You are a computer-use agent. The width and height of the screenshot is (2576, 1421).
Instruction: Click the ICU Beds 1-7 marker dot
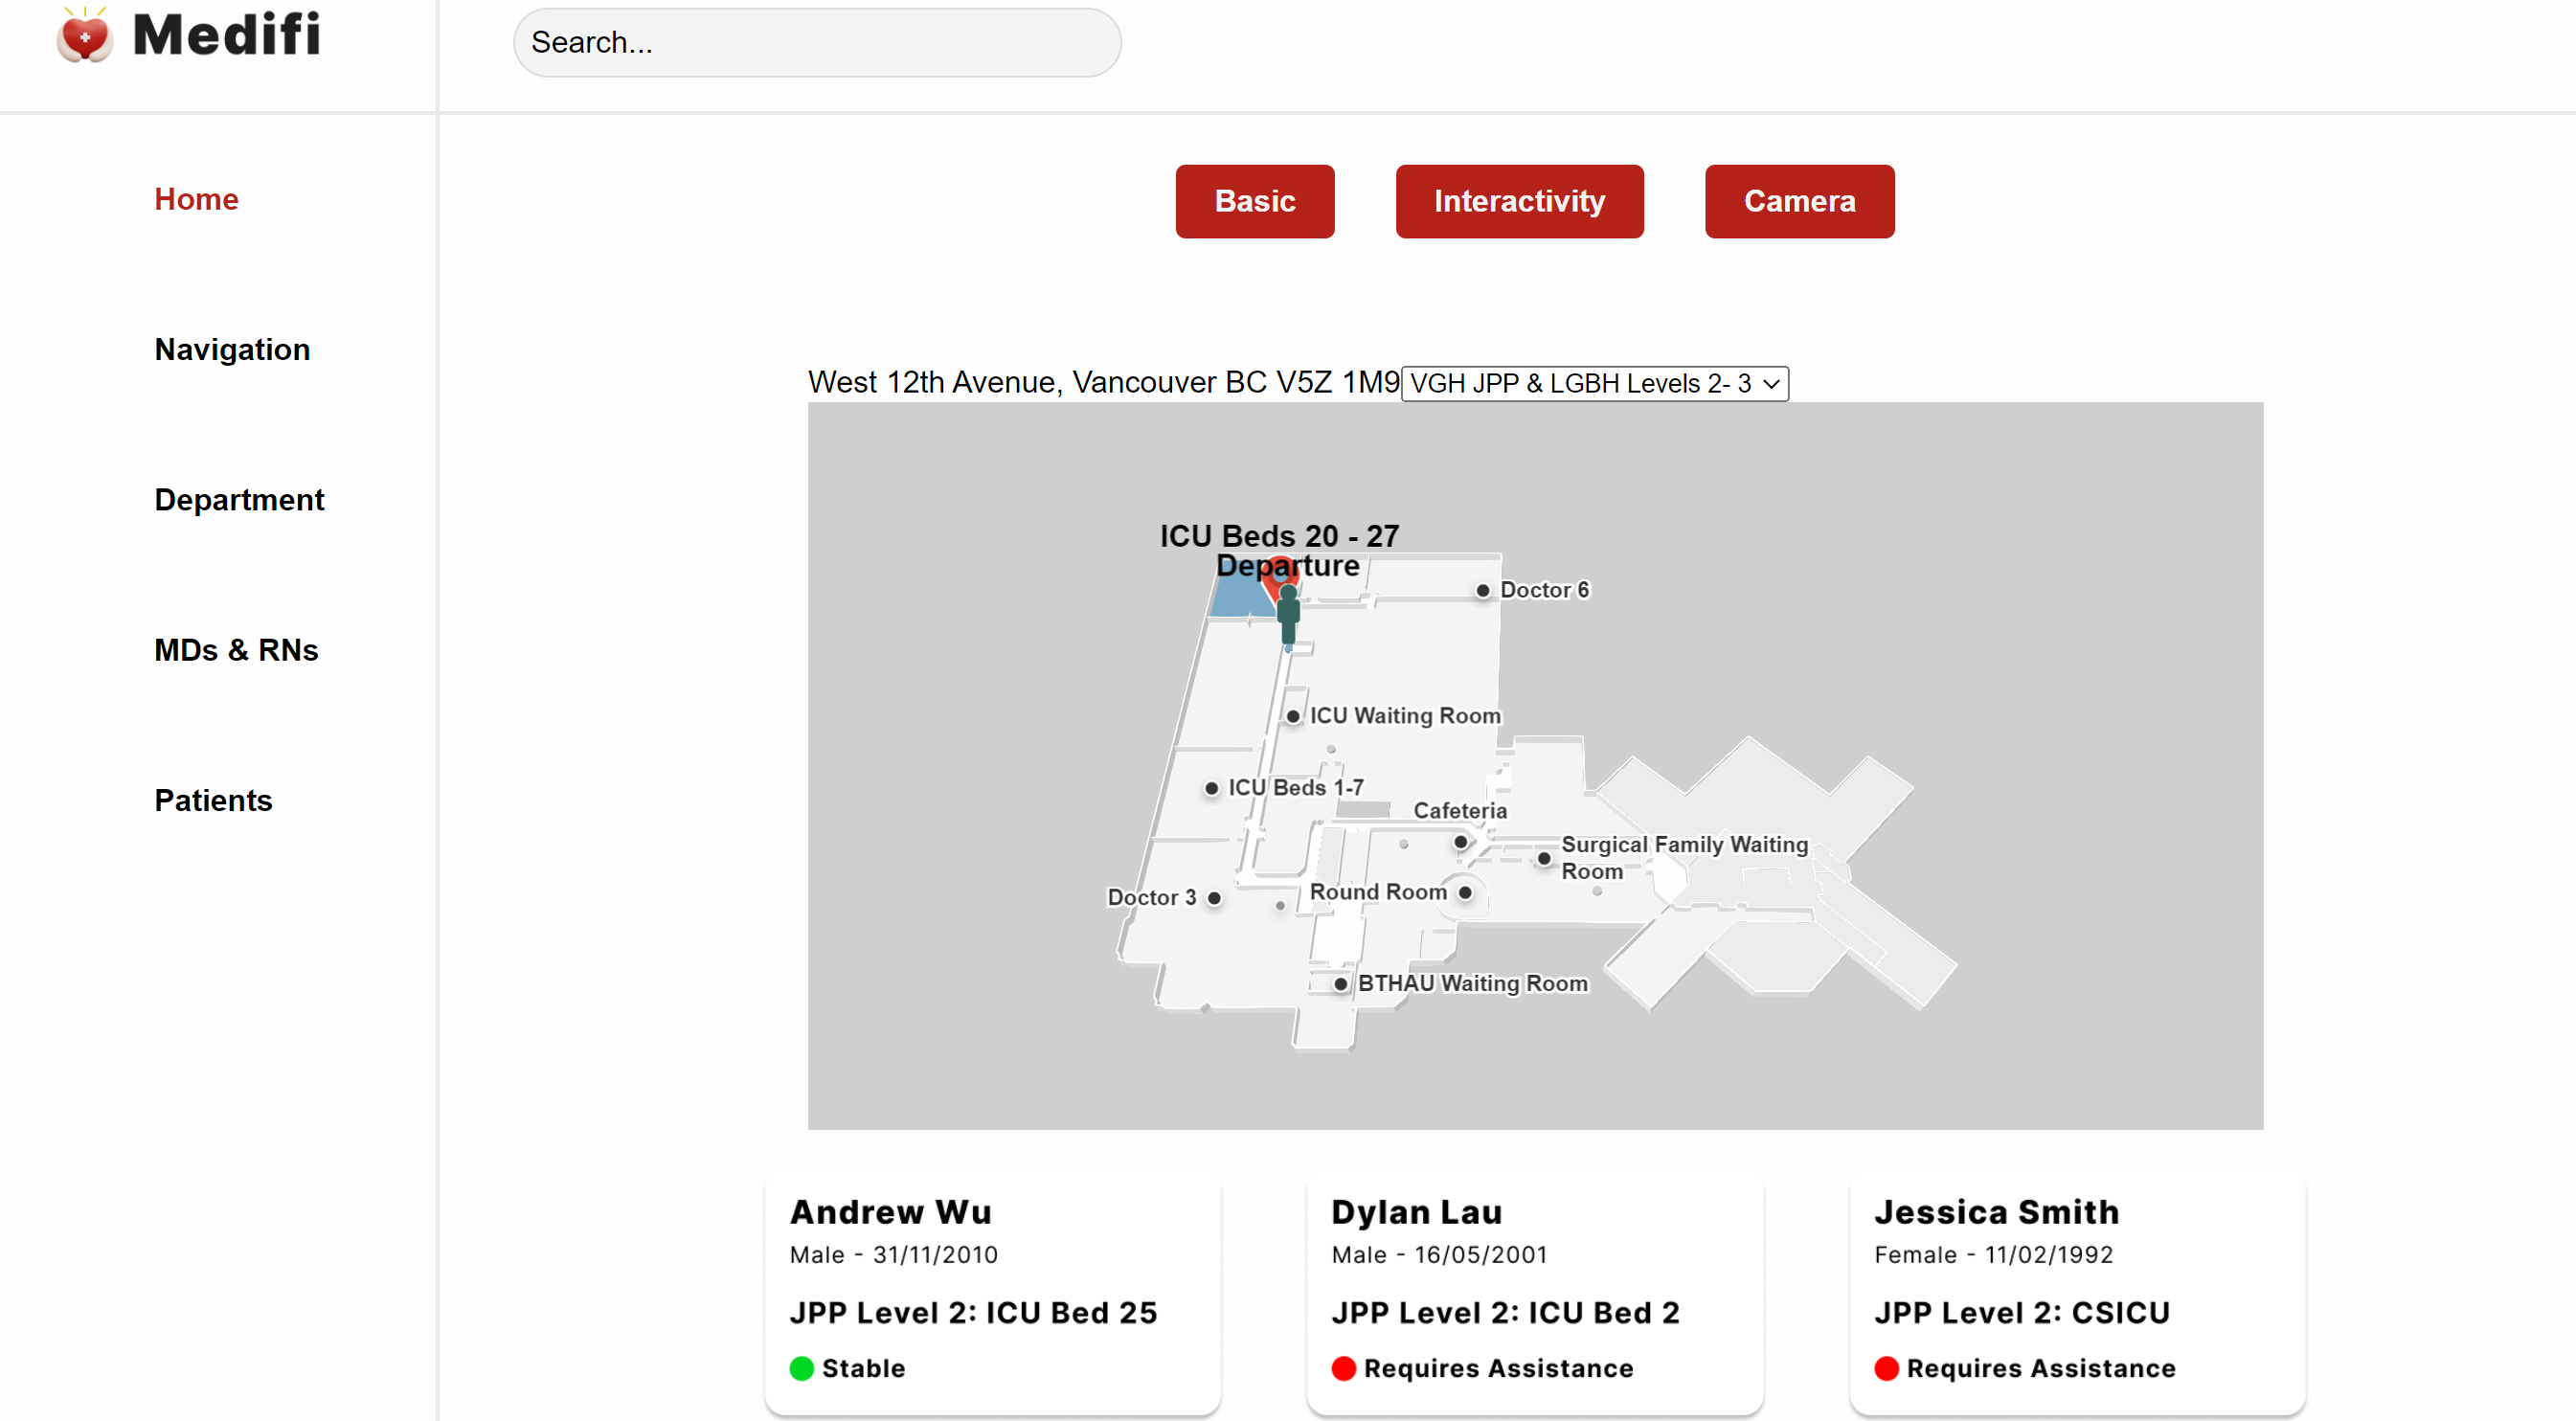1211,788
